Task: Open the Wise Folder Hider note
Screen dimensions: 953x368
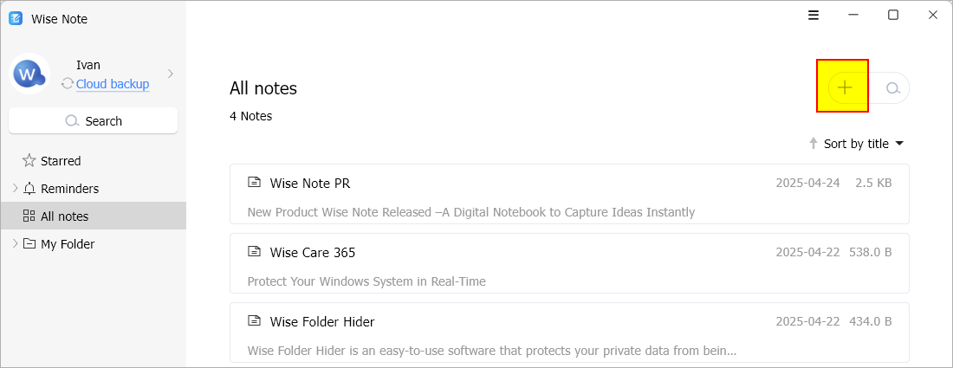Action: click(569, 332)
